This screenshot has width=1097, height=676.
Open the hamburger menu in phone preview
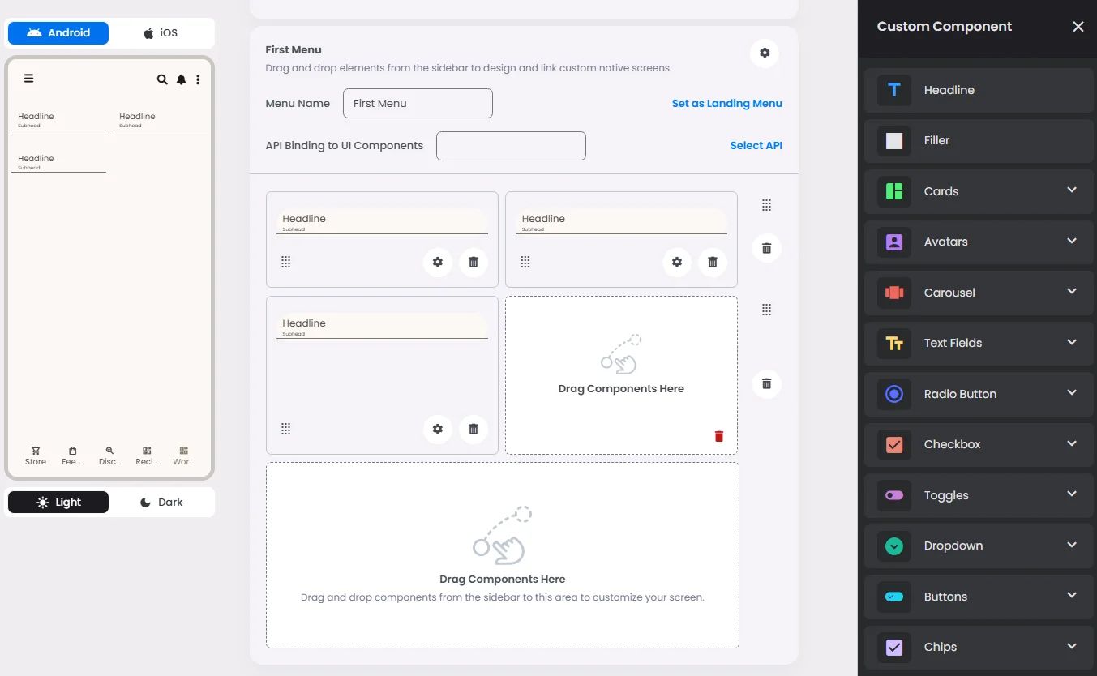(28, 79)
